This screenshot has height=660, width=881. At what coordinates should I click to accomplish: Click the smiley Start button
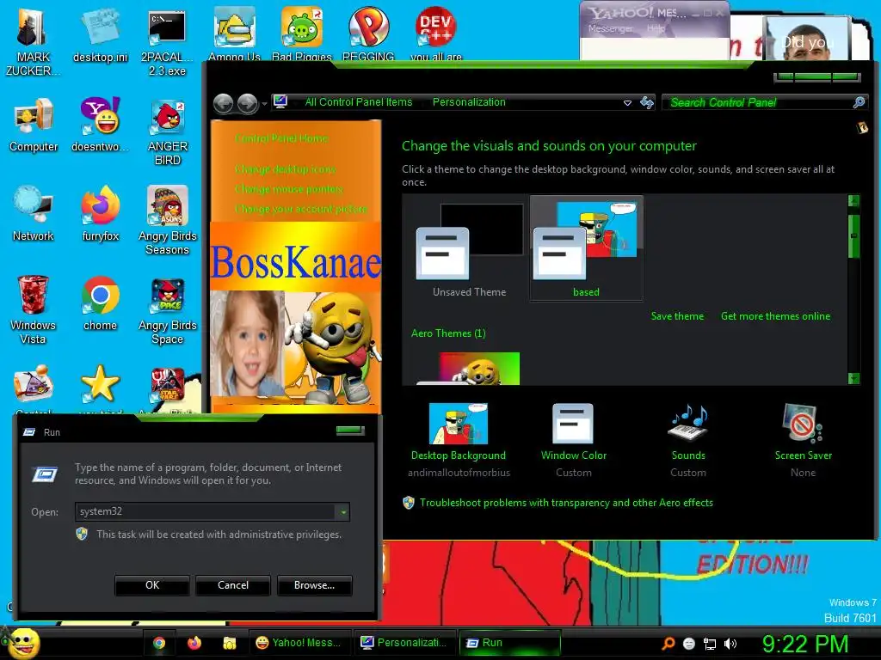(x=23, y=643)
